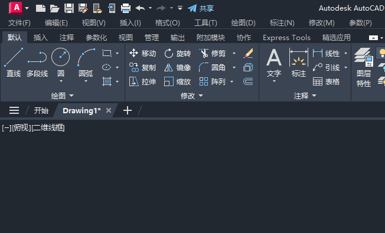Expand the rectangle tool dropdown arrow
The image size is (385, 233).
point(117,53)
